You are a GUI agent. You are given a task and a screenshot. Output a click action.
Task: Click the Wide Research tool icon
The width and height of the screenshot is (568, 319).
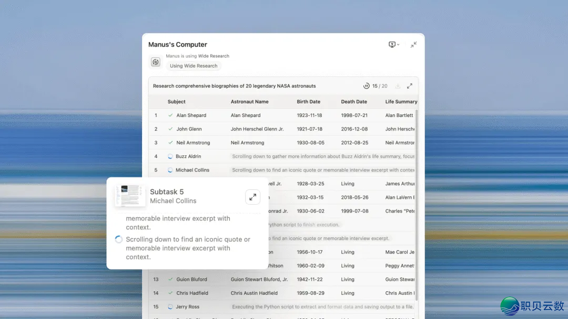click(156, 62)
